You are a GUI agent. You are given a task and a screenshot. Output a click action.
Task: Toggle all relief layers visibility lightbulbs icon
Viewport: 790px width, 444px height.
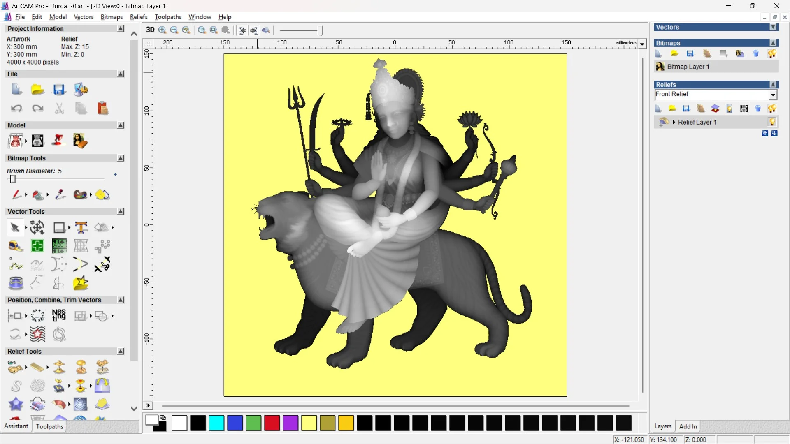pos(772,109)
